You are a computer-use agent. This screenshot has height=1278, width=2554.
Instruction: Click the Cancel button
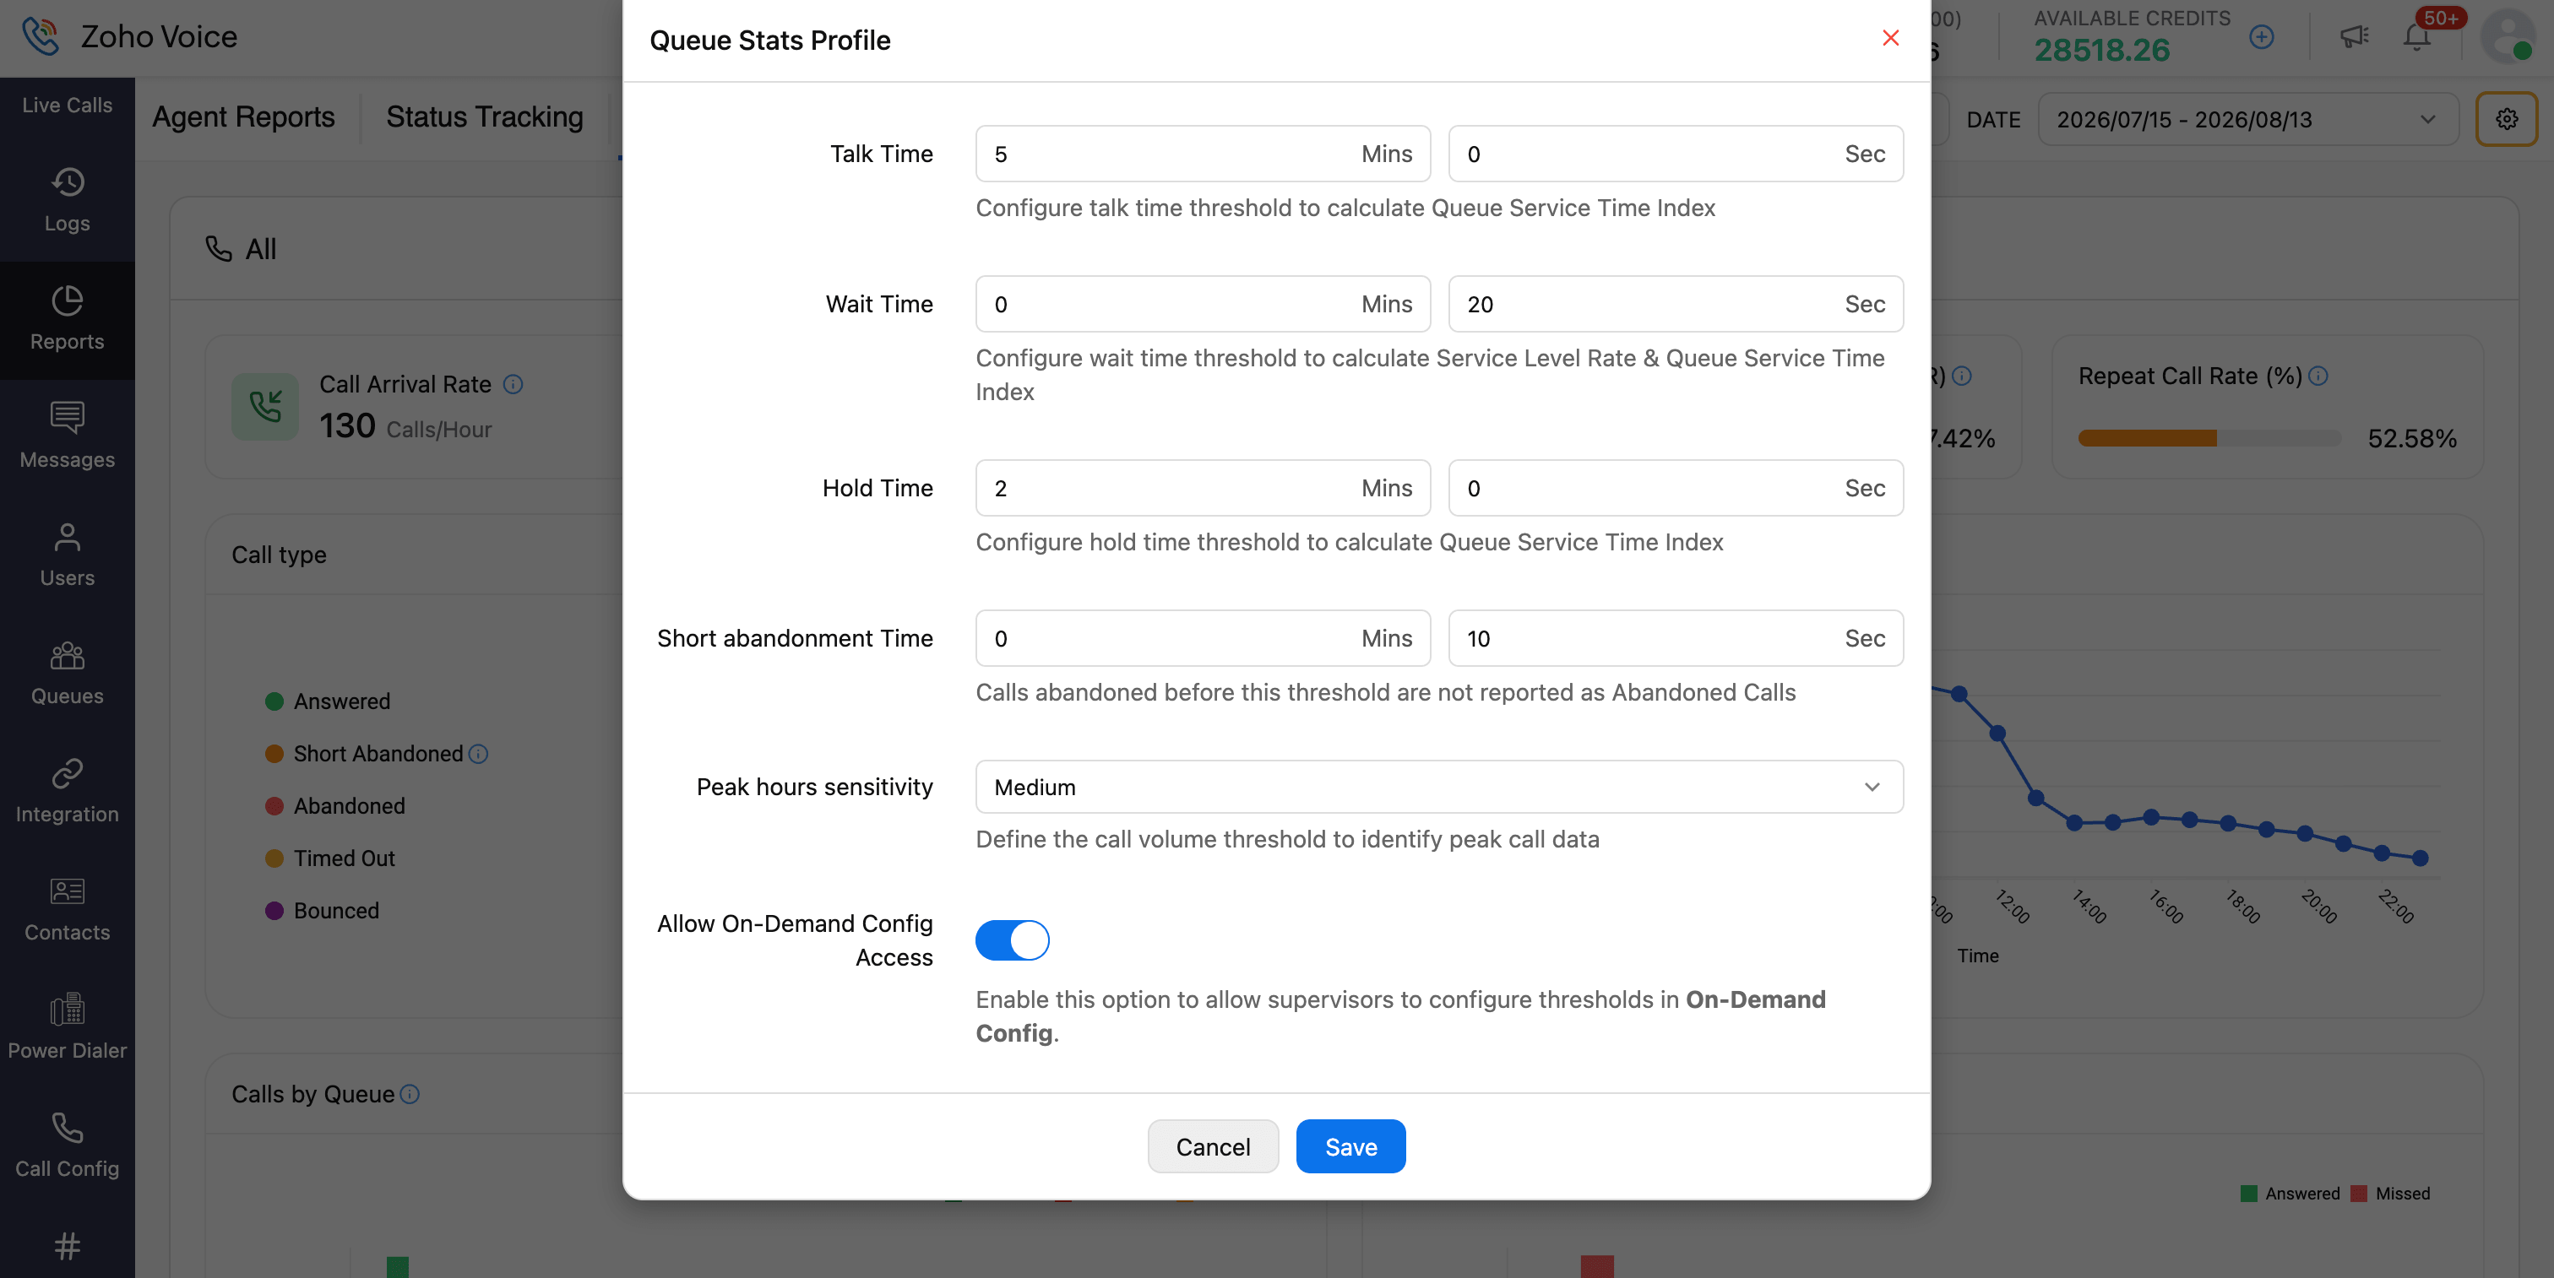pos(1213,1146)
